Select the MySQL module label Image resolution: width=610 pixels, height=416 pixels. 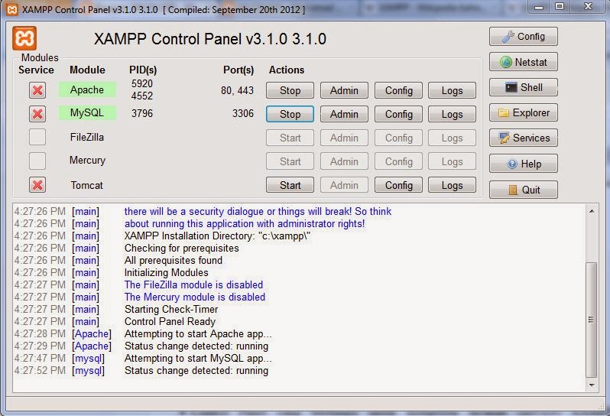click(87, 113)
